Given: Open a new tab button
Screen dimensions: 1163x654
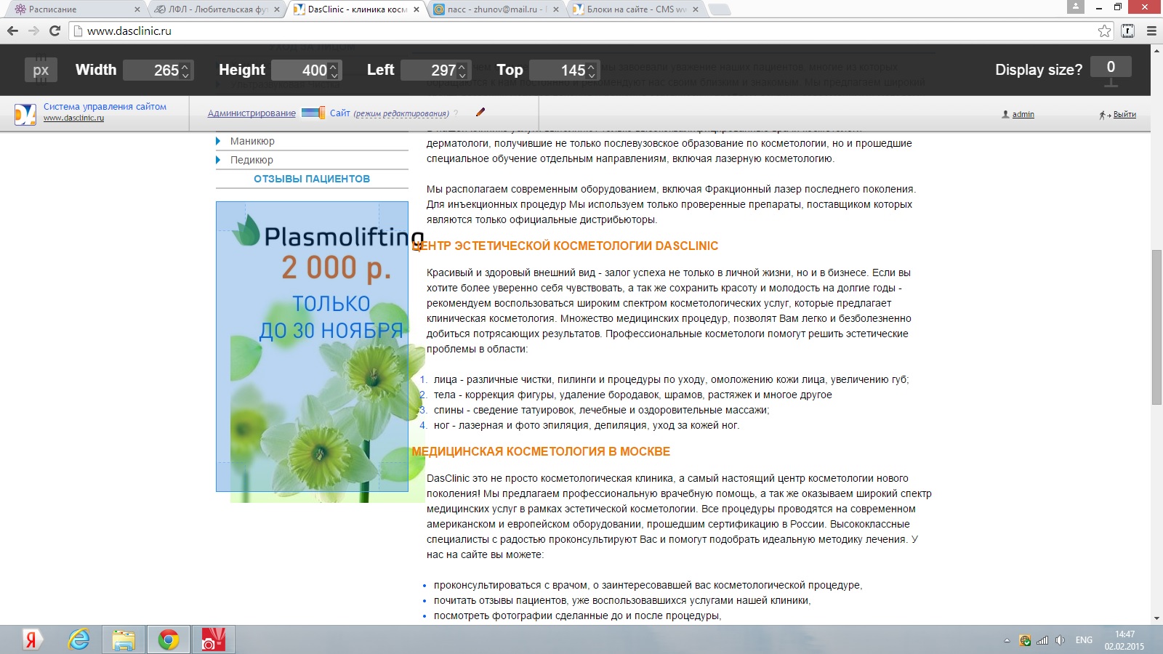Looking at the screenshot, I should [x=719, y=9].
